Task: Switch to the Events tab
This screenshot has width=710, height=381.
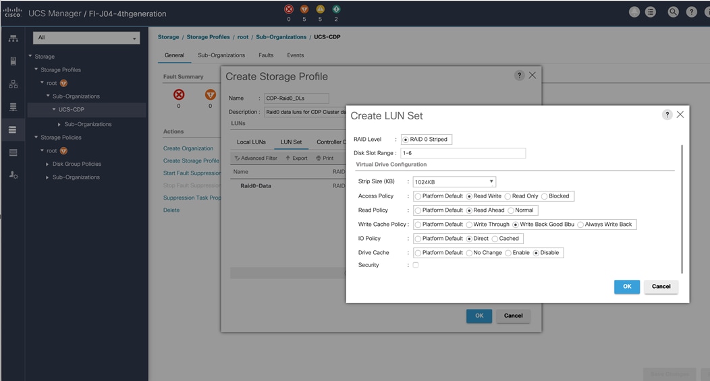Action: coord(295,55)
